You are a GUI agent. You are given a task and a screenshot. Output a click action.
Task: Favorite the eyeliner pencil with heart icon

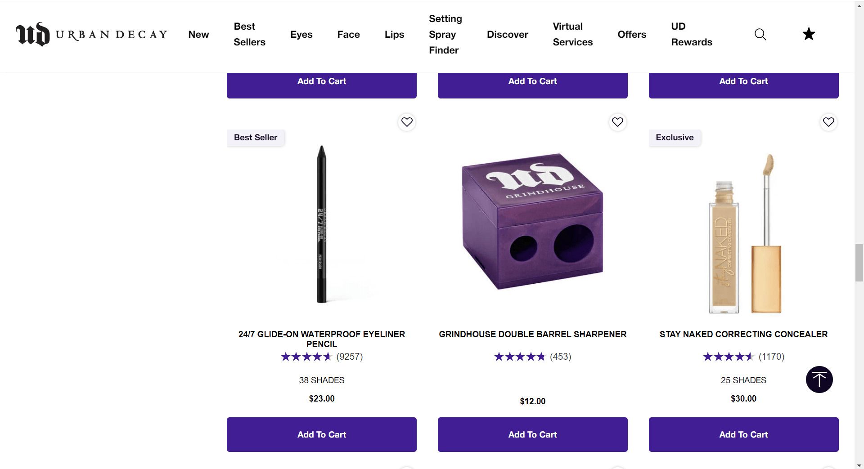(x=407, y=122)
